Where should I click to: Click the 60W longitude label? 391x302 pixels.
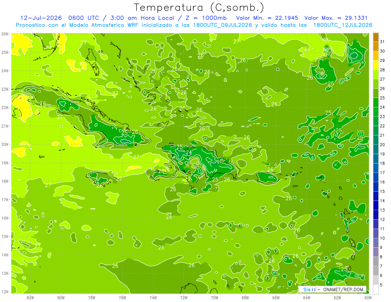(x=368, y=297)
